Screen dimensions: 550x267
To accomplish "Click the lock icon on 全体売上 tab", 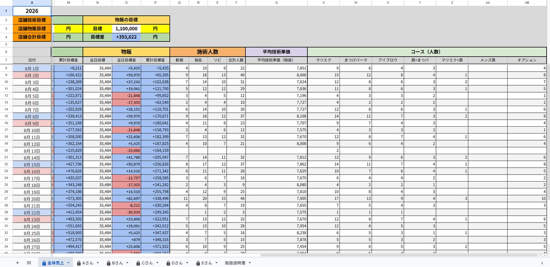I will click(x=44, y=263).
